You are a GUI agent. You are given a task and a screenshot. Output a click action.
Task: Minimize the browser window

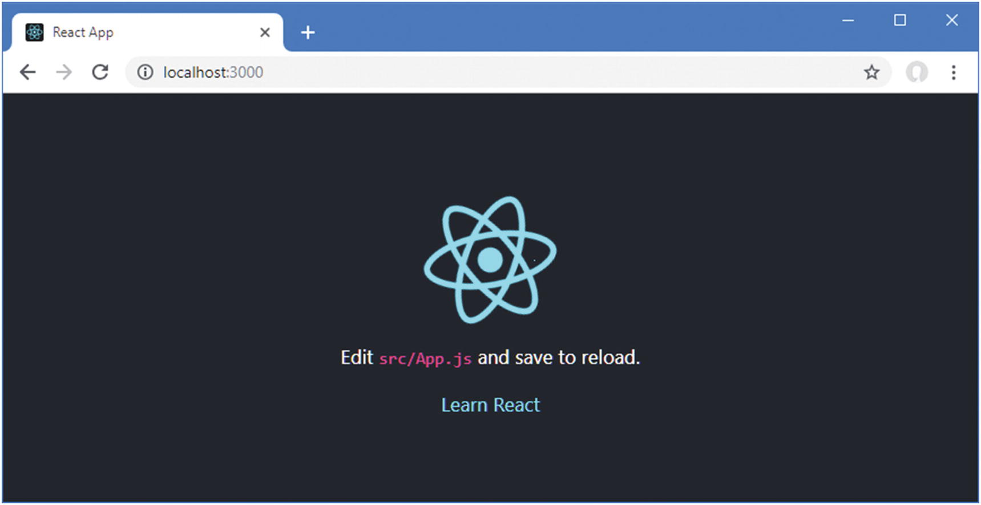click(848, 21)
